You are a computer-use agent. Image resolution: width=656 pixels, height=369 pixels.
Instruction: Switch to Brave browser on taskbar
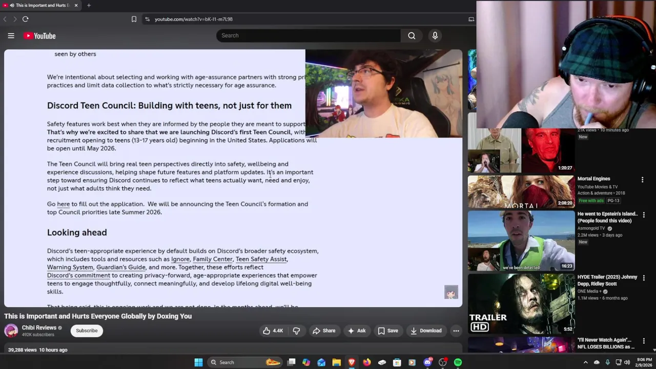click(352, 362)
